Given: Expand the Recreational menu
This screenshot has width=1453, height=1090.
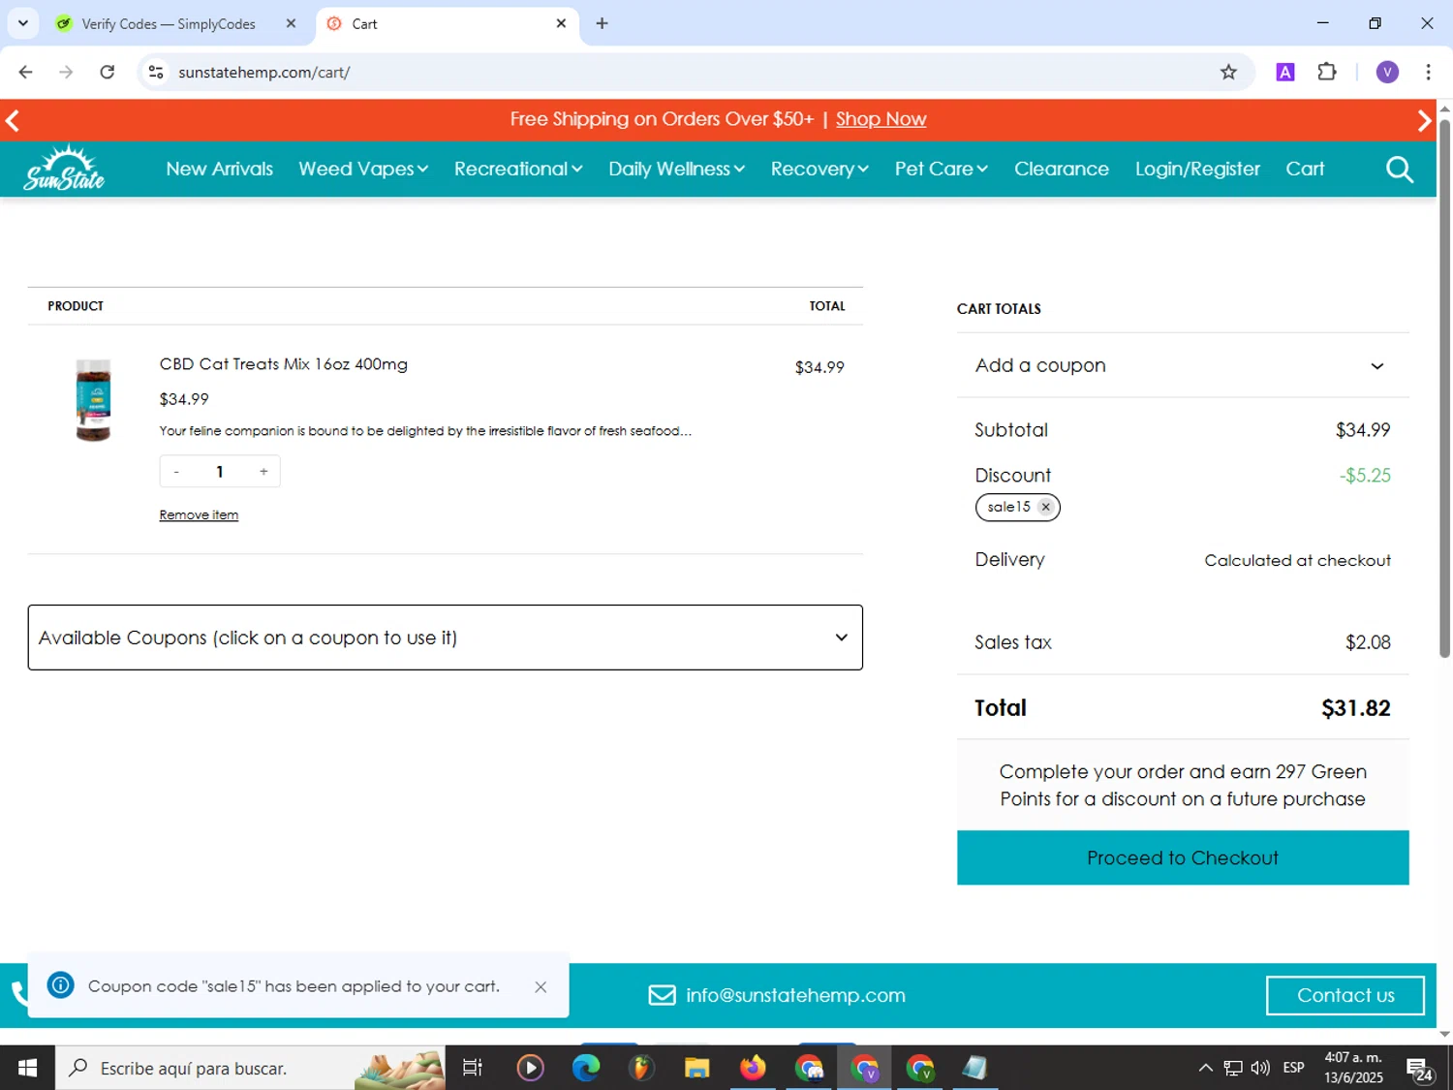Looking at the screenshot, I should (x=518, y=169).
